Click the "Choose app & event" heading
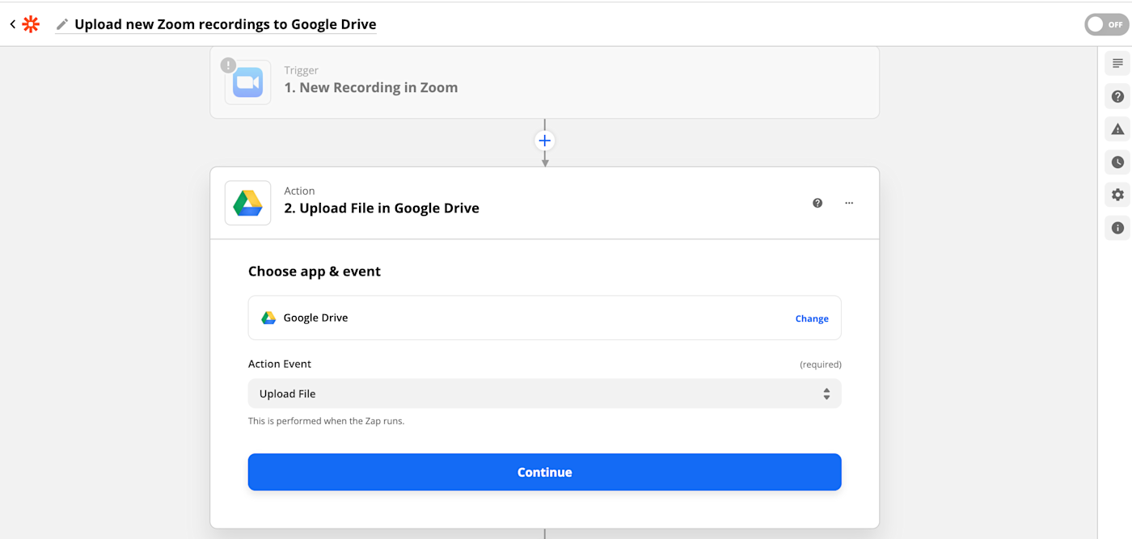The image size is (1132, 539). 315,272
